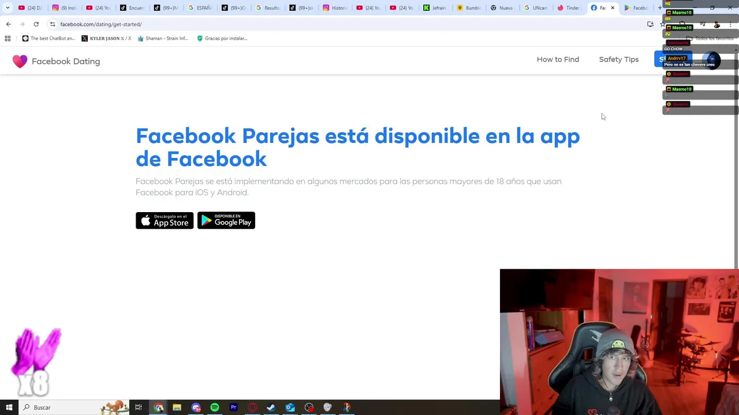Viewport: 739px width, 415px height.
Task: Open Adobe Premiere Pro from the taskbar
Action: (234, 408)
